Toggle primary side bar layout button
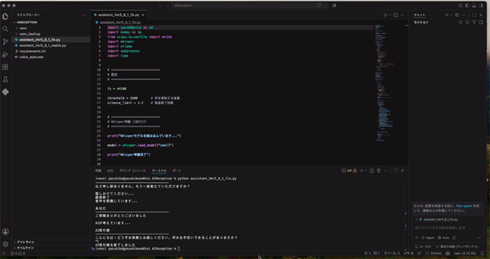The width and height of the screenshot is (490, 259). [x=467, y=6]
